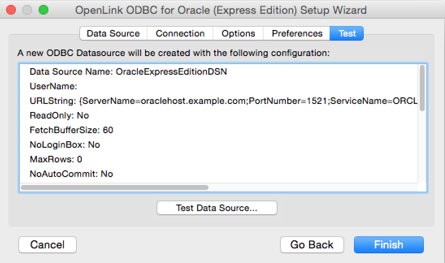Close the Setup Wizard window with the red button
Viewport: 445px width, 263px height.
click(x=11, y=10)
